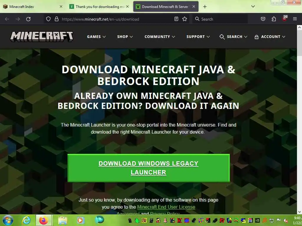
Task: Open the Action Center flag icon
Action: click(278, 220)
